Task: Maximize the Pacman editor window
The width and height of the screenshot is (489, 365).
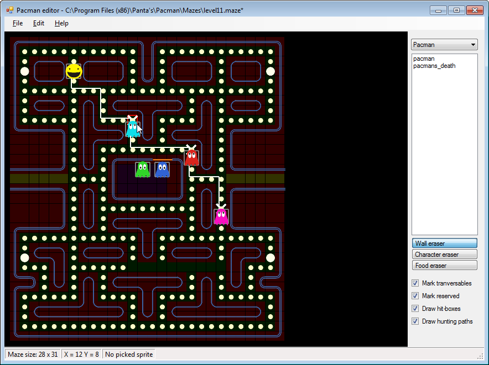Action: click(456, 10)
